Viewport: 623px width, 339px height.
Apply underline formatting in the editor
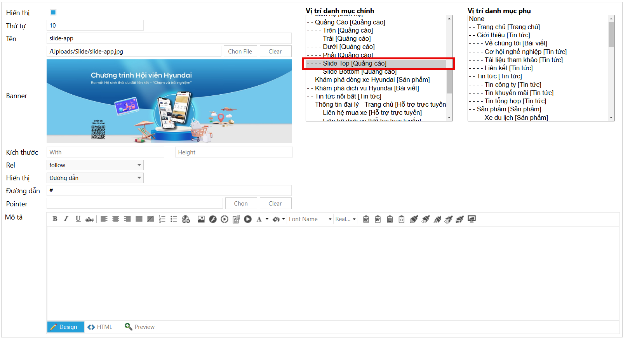click(x=78, y=219)
